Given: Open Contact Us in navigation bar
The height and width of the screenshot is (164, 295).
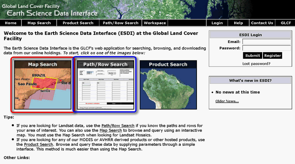Looking at the screenshot, I should [x=262, y=23].
